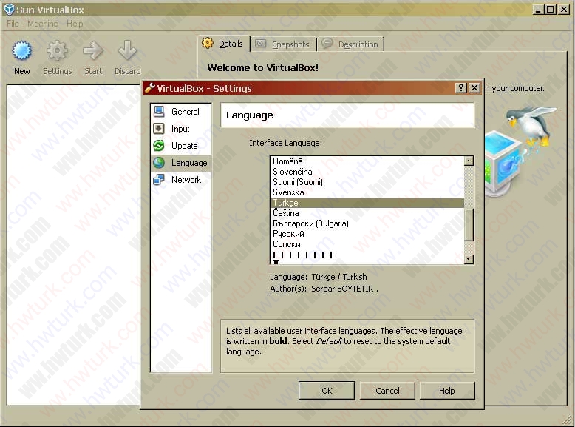Confirm settings with the OK button
The width and height of the screenshot is (575, 427).
[327, 391]
